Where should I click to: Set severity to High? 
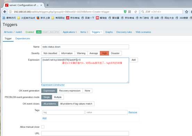click(104, 53)
